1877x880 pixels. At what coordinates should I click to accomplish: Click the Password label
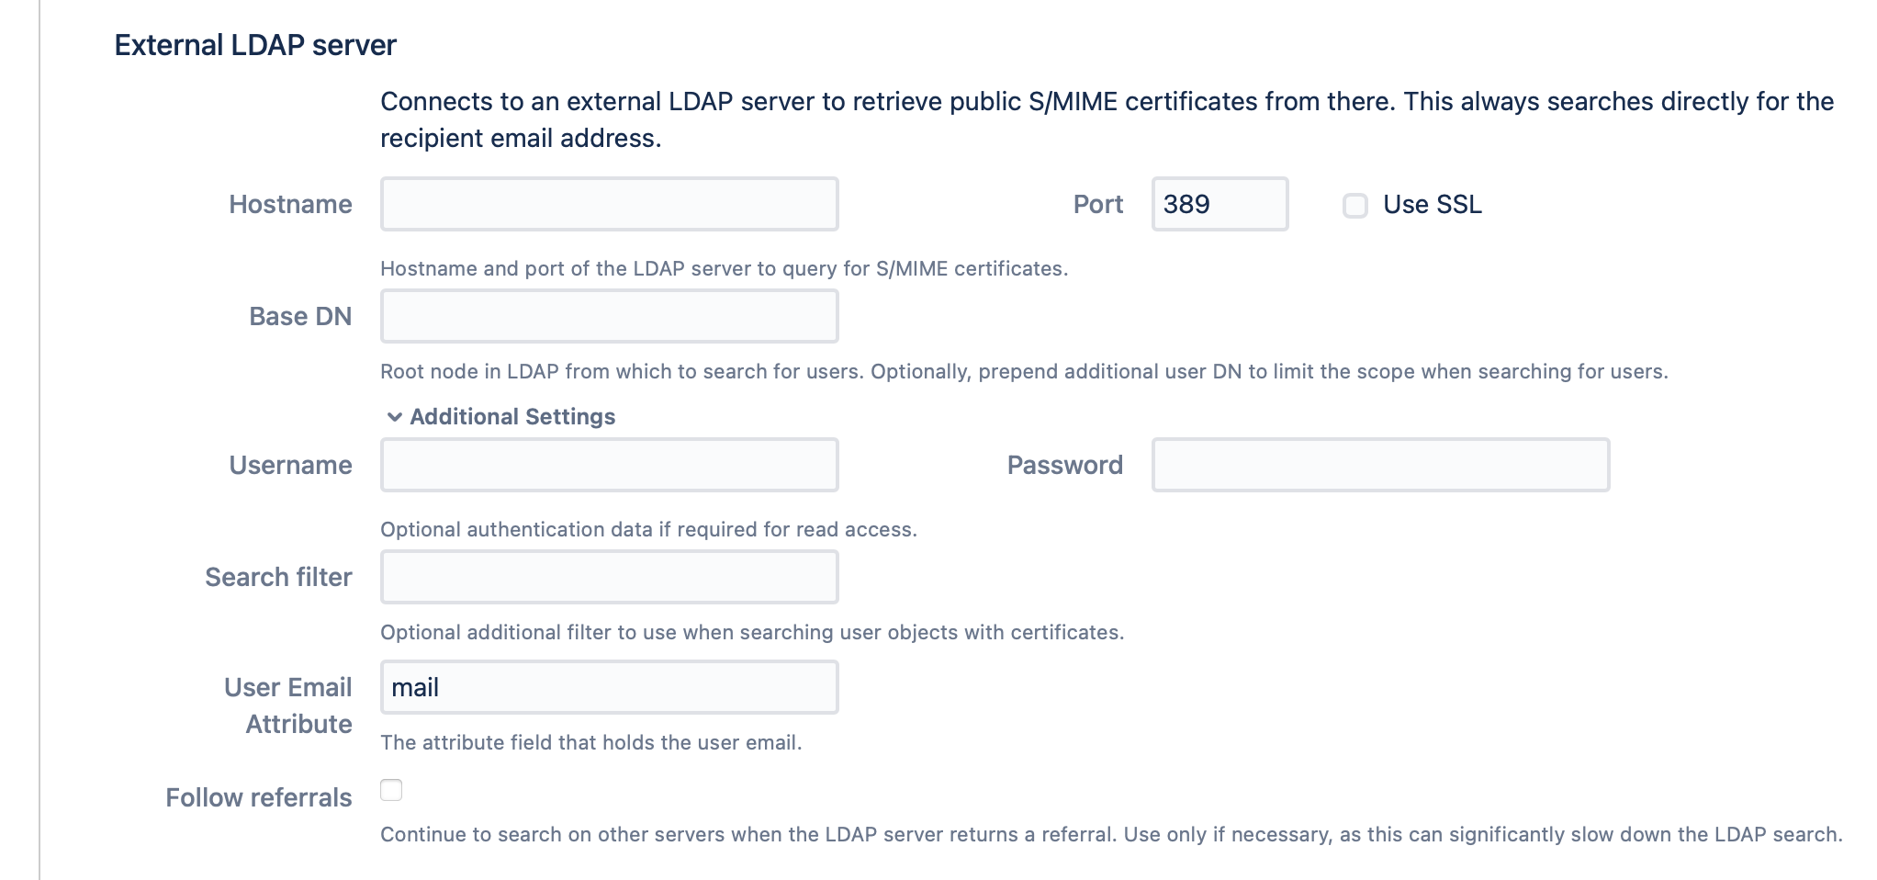pos(1064,465)
